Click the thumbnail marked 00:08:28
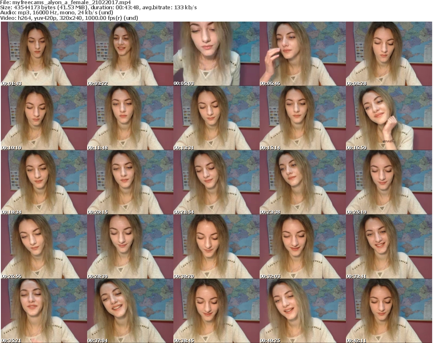The image size is (433, 343). point(389,54)
